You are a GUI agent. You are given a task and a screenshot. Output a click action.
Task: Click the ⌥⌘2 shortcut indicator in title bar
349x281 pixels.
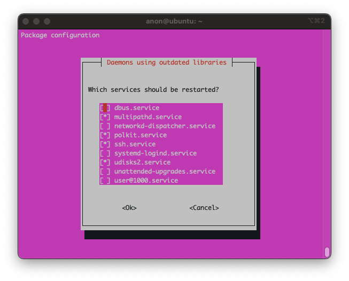317,21
